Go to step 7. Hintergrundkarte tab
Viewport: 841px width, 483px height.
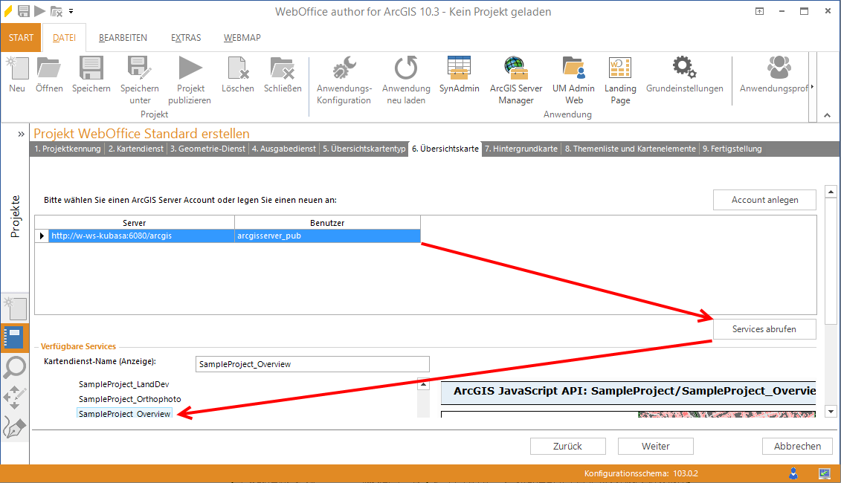pyautogui.click(x=521, y=149)
